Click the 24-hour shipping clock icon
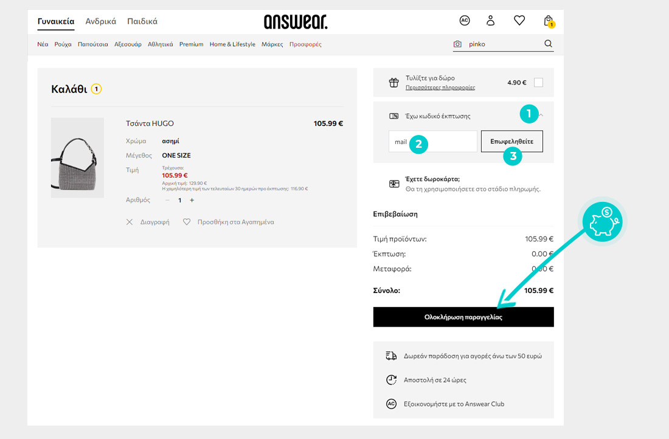 (x=391, y=379)
